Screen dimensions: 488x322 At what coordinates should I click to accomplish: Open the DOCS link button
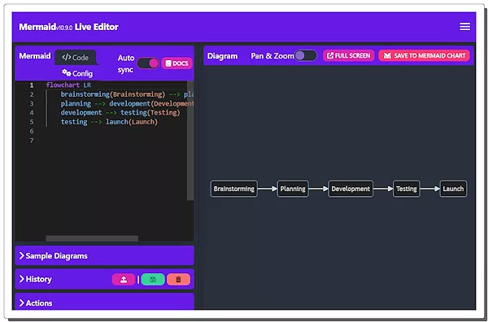point(176,63)
